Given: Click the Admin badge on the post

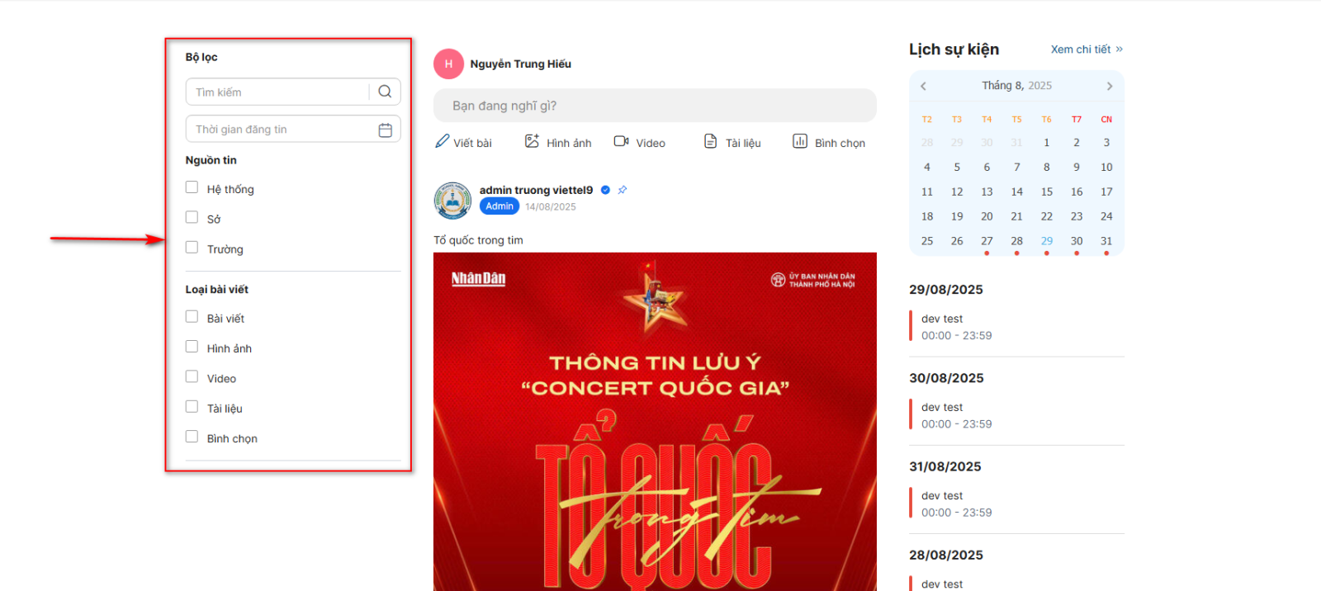Looking at the screenshot, I should [x=500, y=206].
